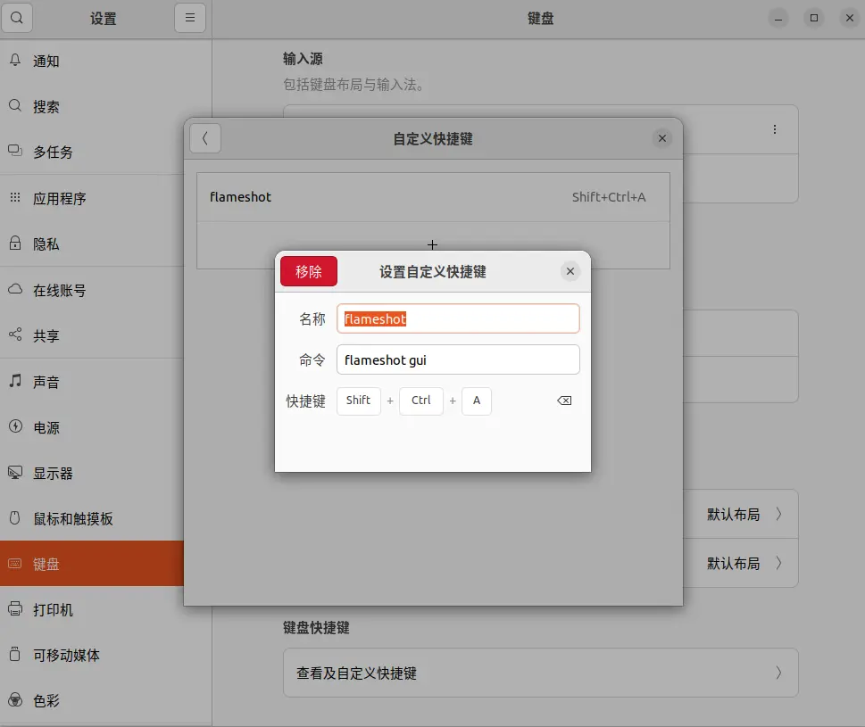
Task: Expand the first 默认布局 row chevron
Action: [778, 514]
